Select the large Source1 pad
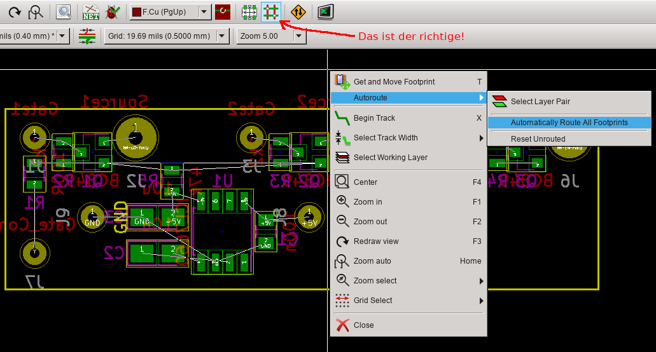The width and height of the screenshot is (656, 352). point(135,137)
